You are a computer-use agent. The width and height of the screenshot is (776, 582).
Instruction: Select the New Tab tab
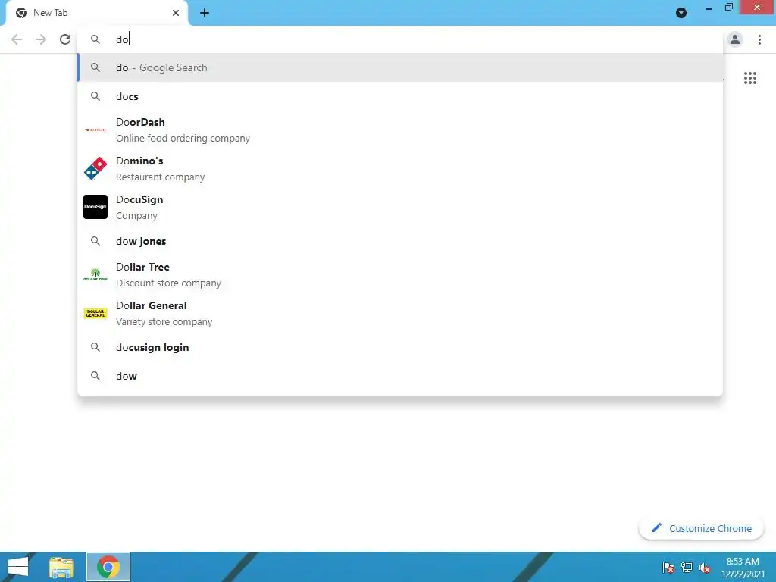pos(96,13)
